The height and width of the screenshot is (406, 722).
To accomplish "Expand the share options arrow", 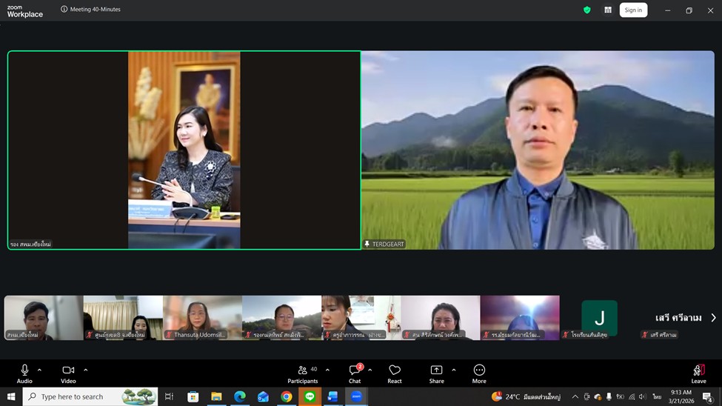I will (453, 370).
